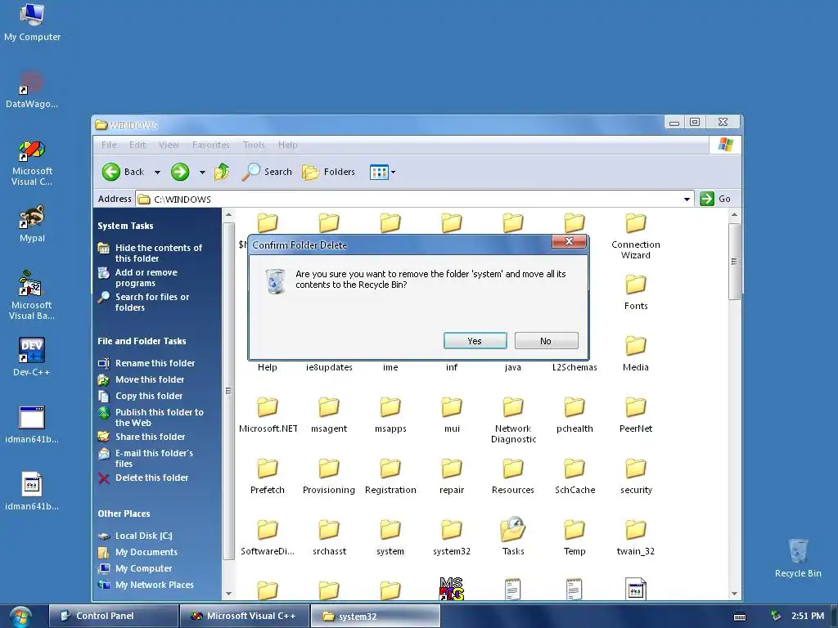Viewport: 838px width, 628px height.
Task: Expand the Address bar dropdown
Action: pyautogui.click(x=687, y=200)
